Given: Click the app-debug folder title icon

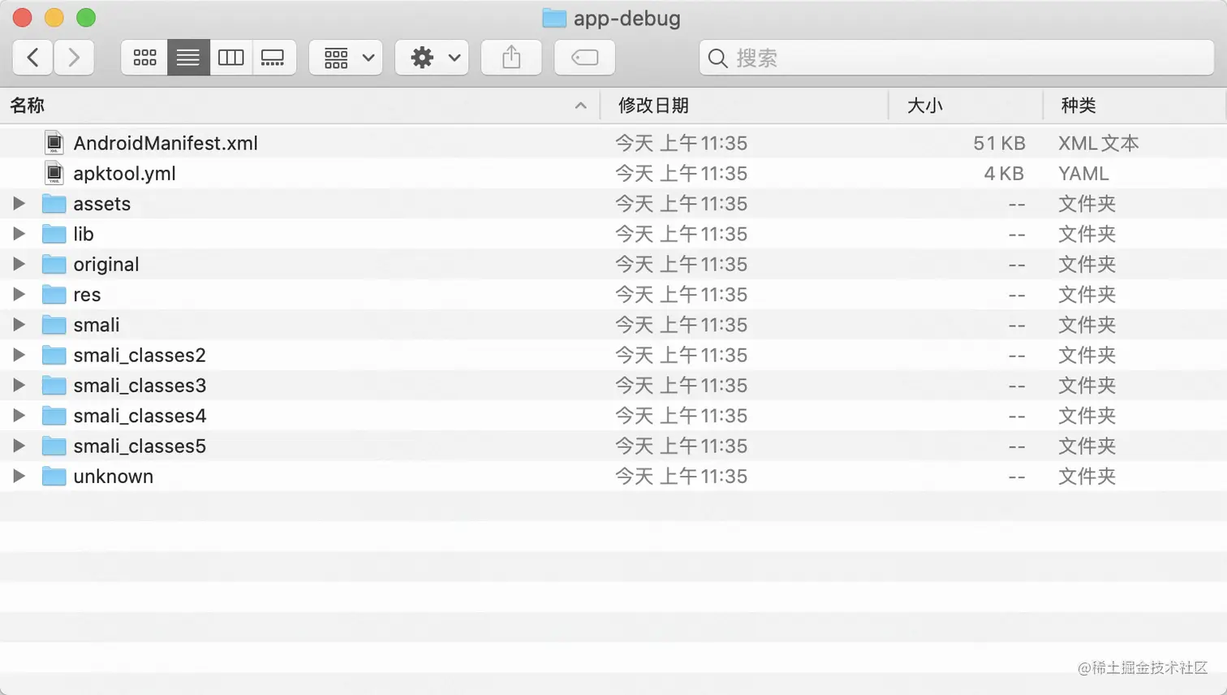Looking at the screenshot, I should [x=554, y=18].
